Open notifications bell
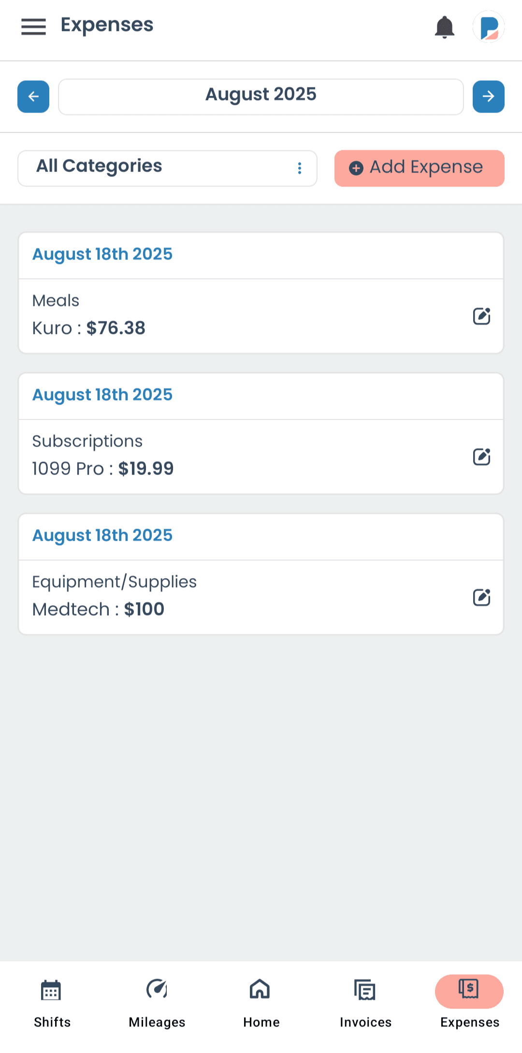 [x=444, y=27]
